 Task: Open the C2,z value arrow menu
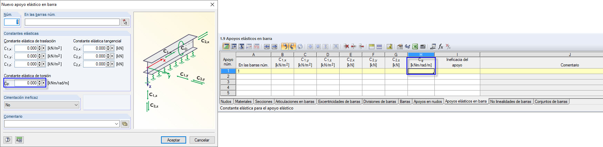[x=112, y=64]
